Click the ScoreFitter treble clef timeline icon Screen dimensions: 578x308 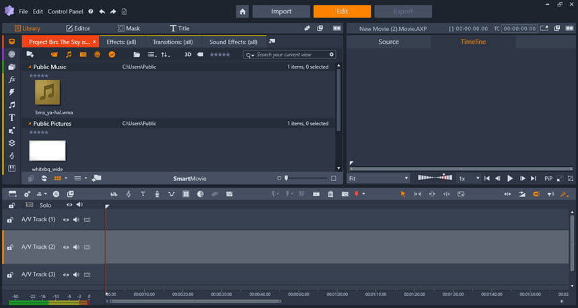(x=129, y=194)
